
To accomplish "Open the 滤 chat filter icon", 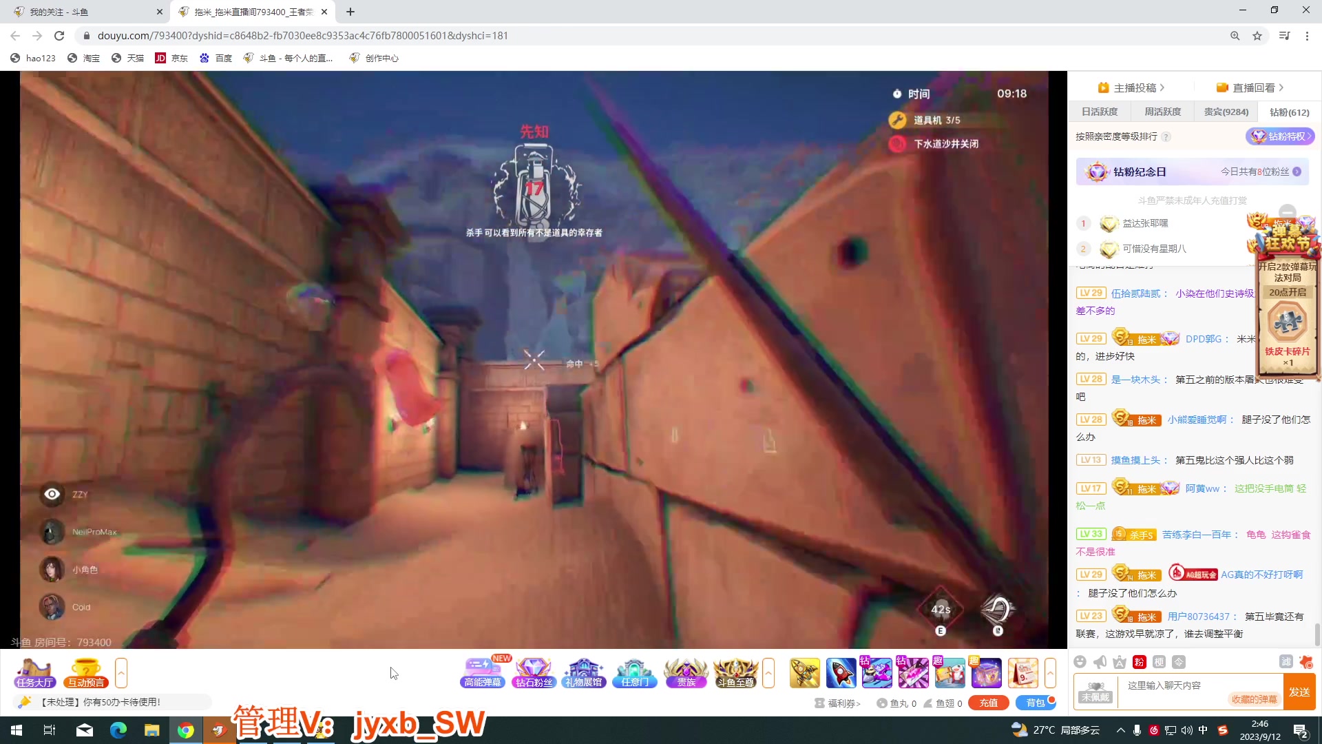I will click(x=1286, y=662).
